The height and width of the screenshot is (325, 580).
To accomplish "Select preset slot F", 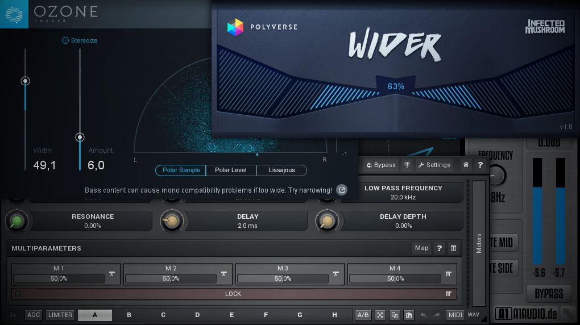I will coord(266,315).
